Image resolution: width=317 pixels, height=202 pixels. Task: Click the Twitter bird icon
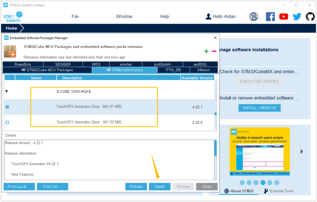[297, 17]
